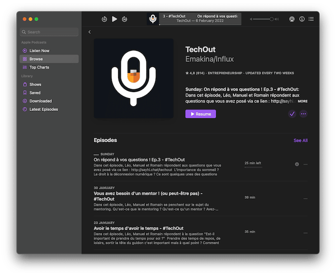Play the current episode
The image size is (336, 276).
[x=114, y=19]
